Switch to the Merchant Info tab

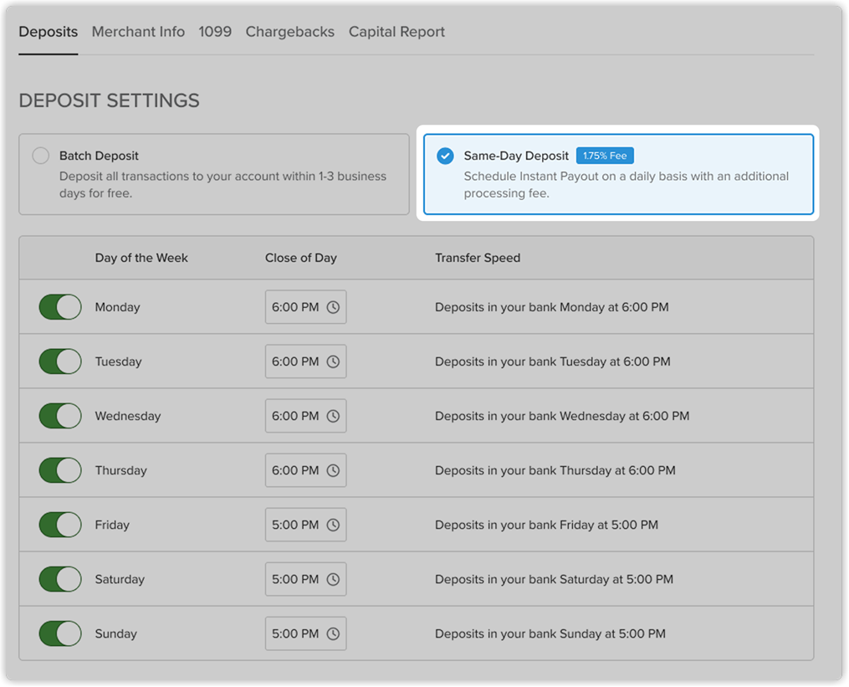click(x=138, y=32)
